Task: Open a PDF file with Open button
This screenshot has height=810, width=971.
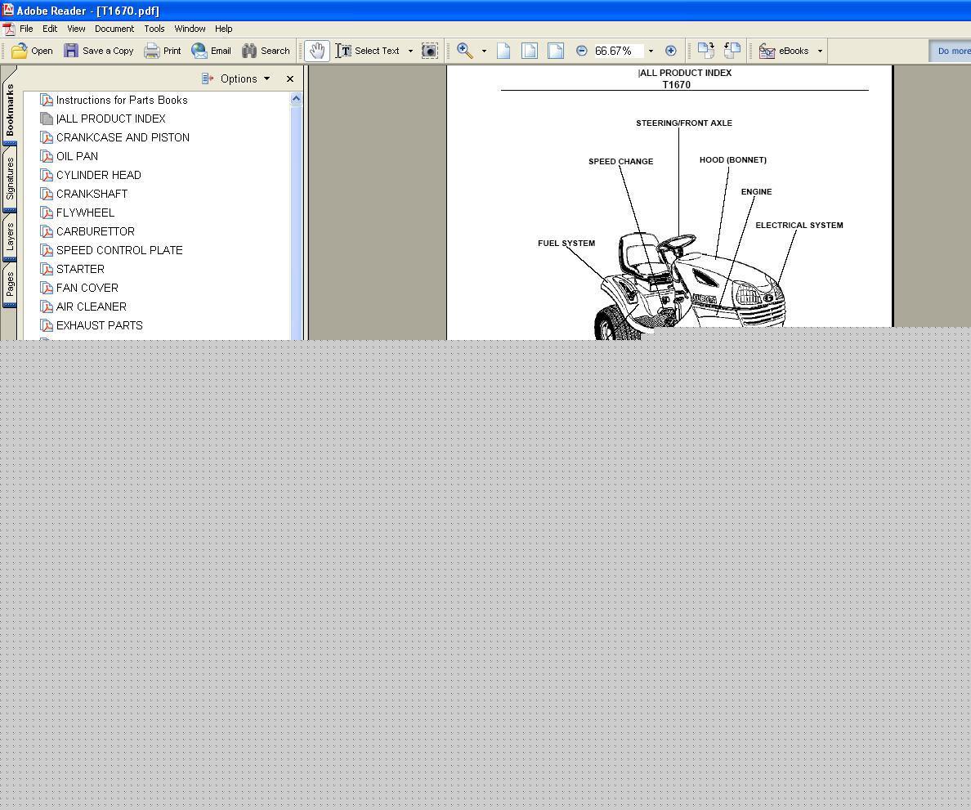Action: [32, 51]
